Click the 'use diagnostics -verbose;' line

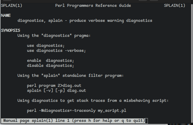tap(56, 51)
